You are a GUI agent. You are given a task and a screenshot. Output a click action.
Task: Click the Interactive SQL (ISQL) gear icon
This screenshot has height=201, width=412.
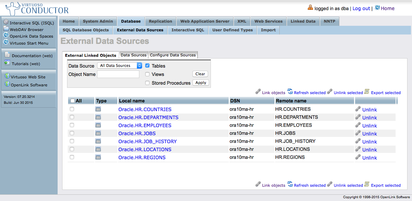point(6,22)
